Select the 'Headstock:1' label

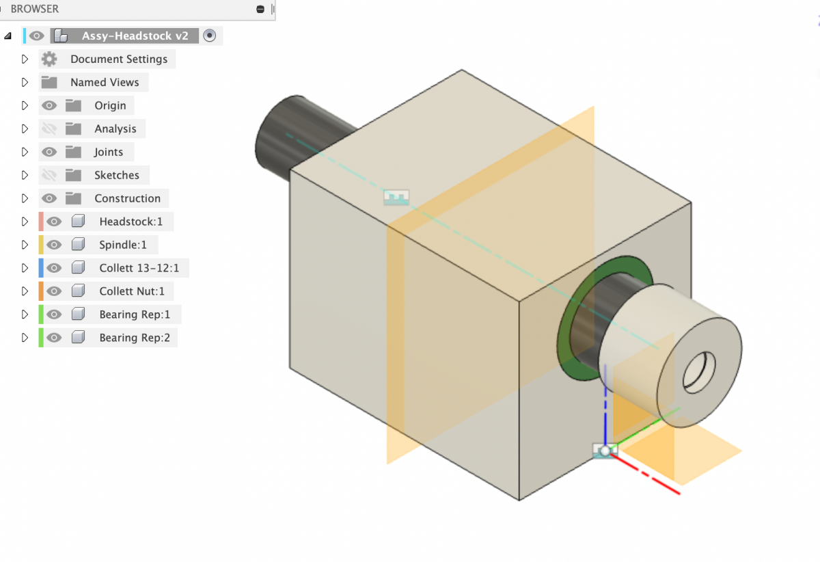[131, 222]
